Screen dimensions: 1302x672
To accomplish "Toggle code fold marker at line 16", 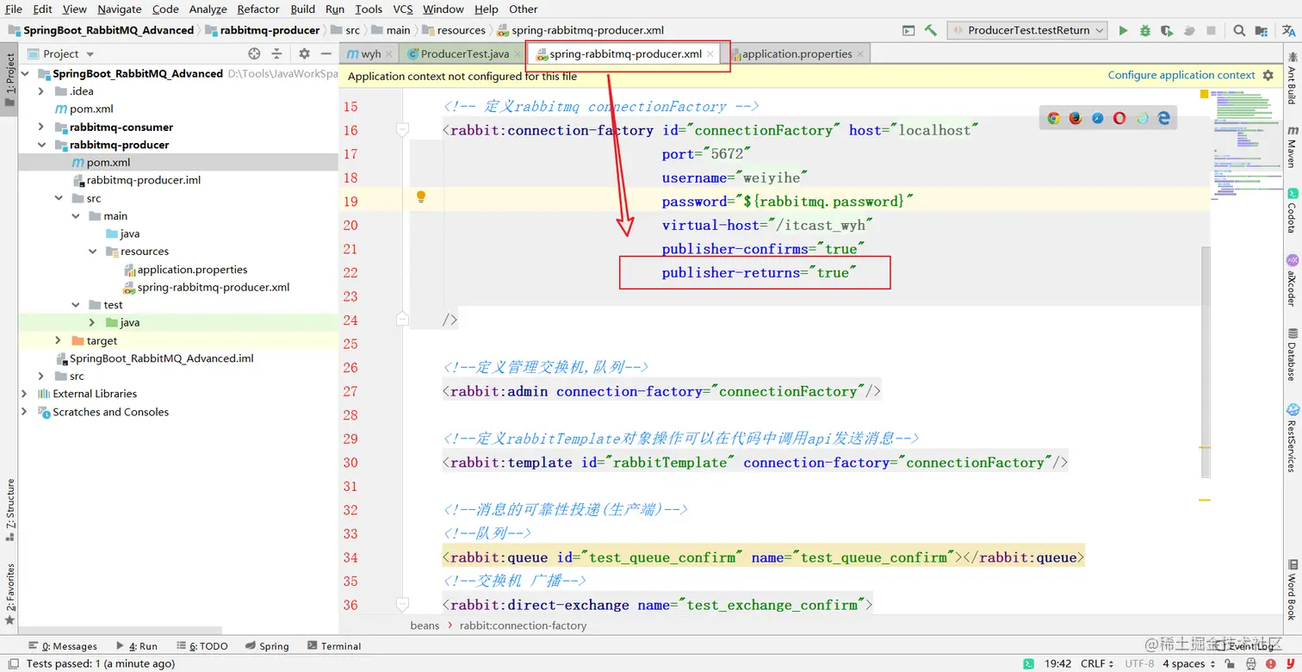I will (x=402, y=130).
